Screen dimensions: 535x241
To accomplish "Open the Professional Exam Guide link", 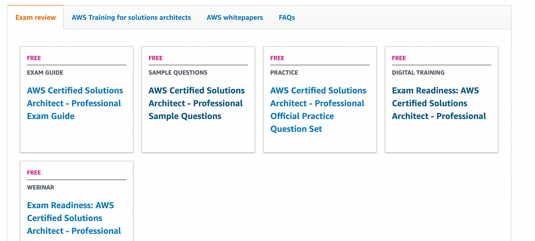I will point(74,103).
